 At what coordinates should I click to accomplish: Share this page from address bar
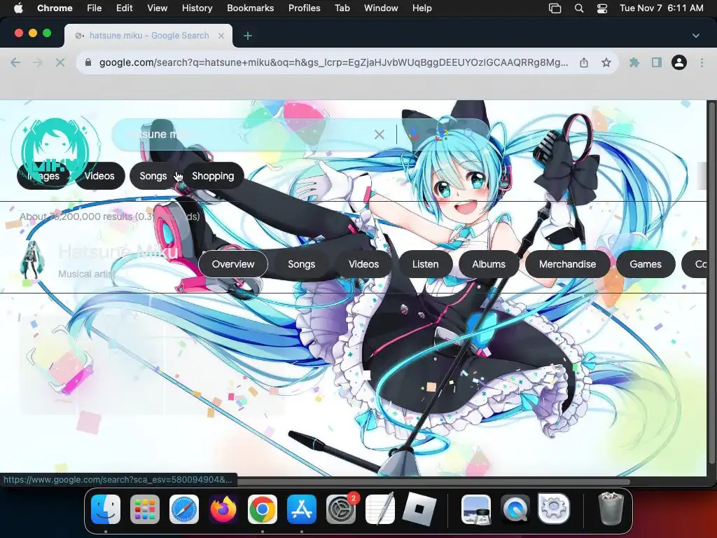pos(584,62)
